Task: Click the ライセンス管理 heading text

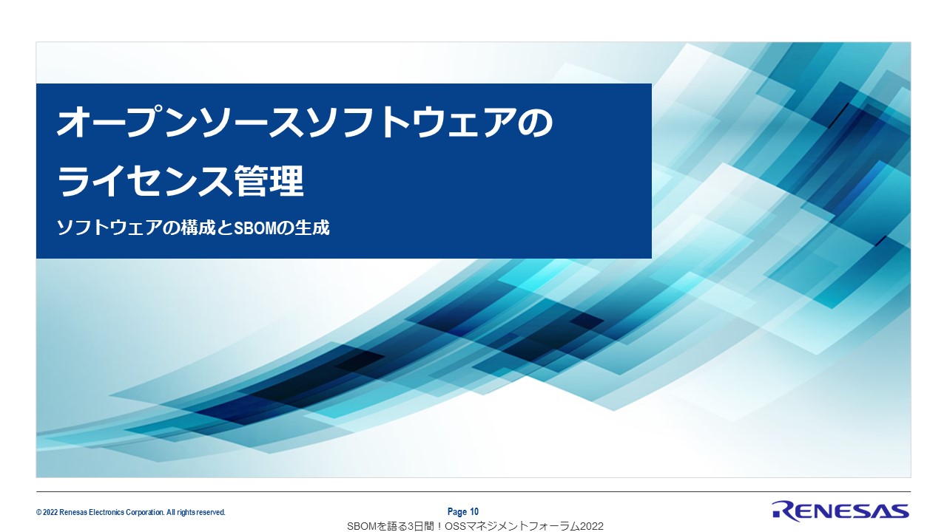Action: pos(181,182)
